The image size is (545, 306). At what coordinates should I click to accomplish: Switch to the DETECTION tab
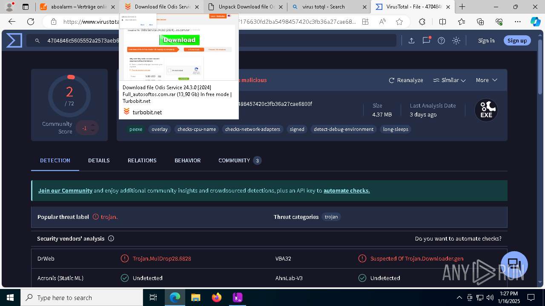tap(55, 160)
